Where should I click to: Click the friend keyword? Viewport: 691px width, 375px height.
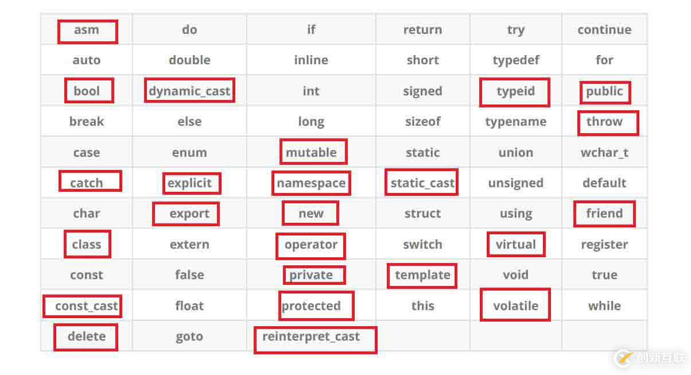tap(604, 214)
